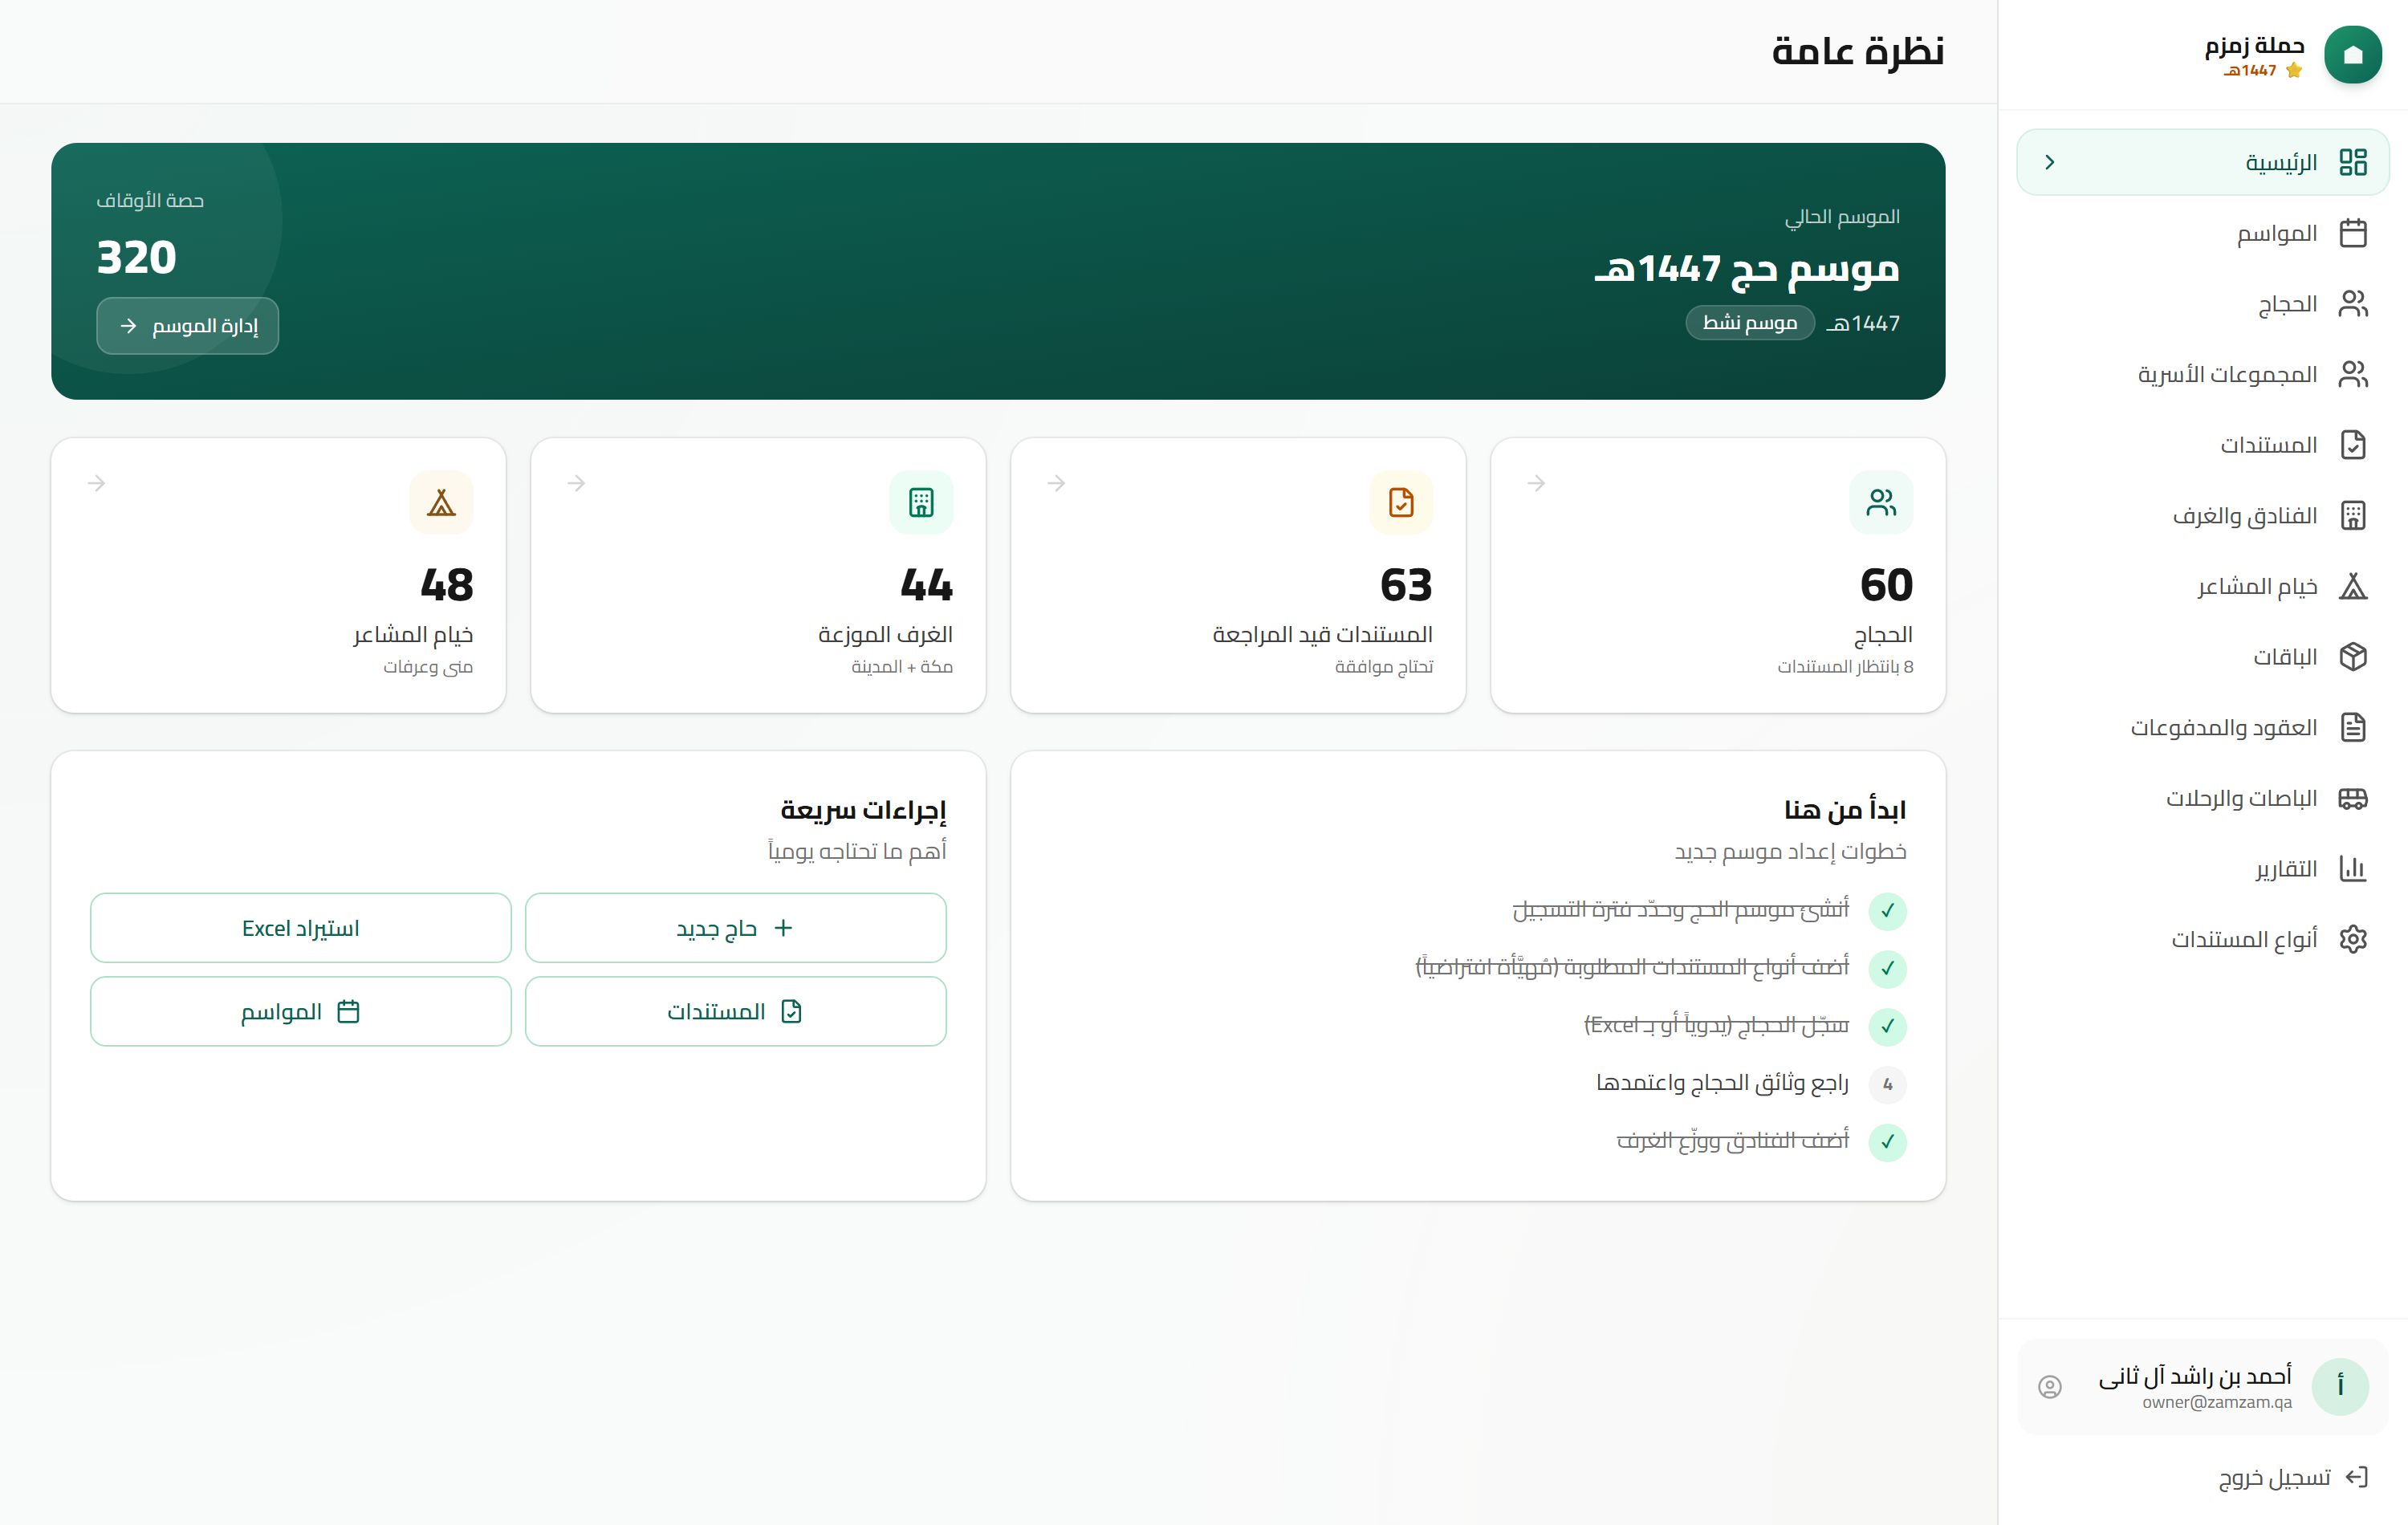2408x1525 pixels.
Task: Click the حاج جديد button
Action: click(x=735, y=928)
